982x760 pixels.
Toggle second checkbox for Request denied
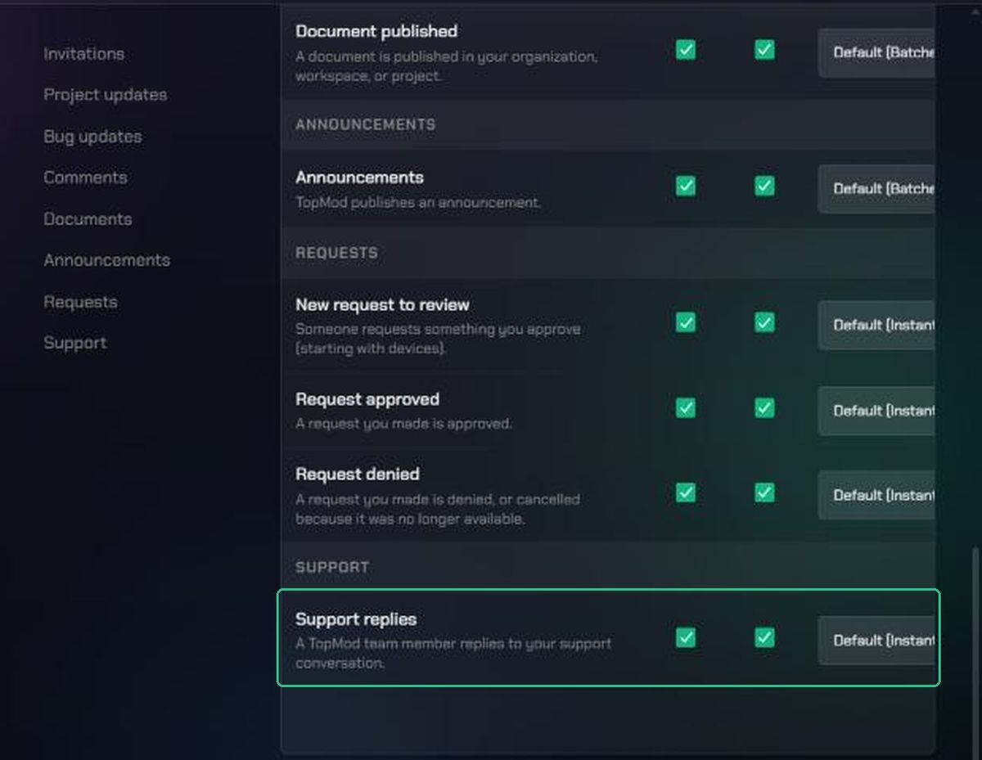click(x=764, y=492)
